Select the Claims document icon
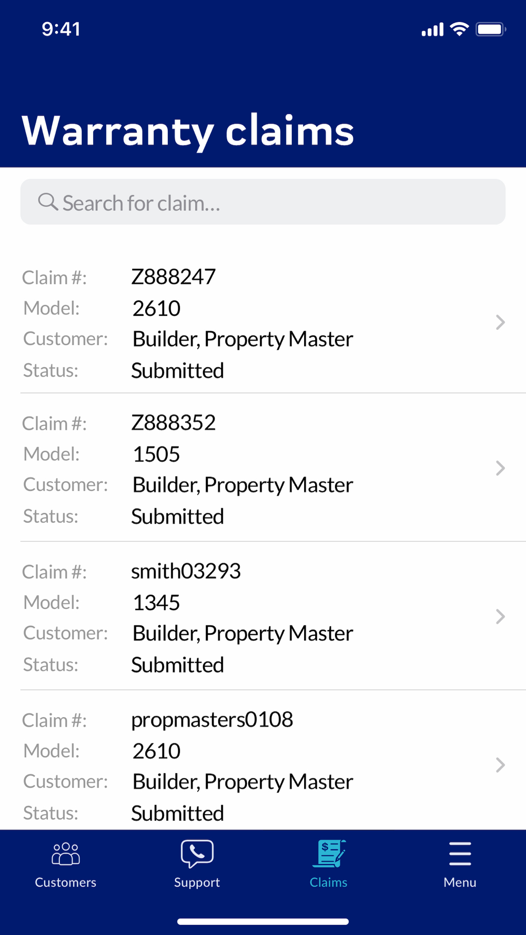This screenshot has width=526, height=935. [x=329, y=853]
